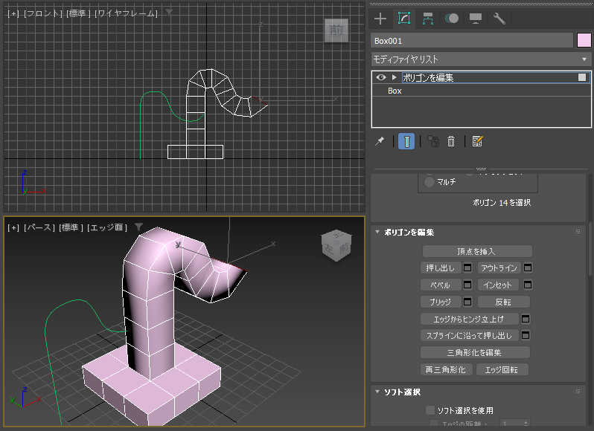
Task: Open 押し出し settings box icon
Action: pyautogui.click(x=467, y=268)
